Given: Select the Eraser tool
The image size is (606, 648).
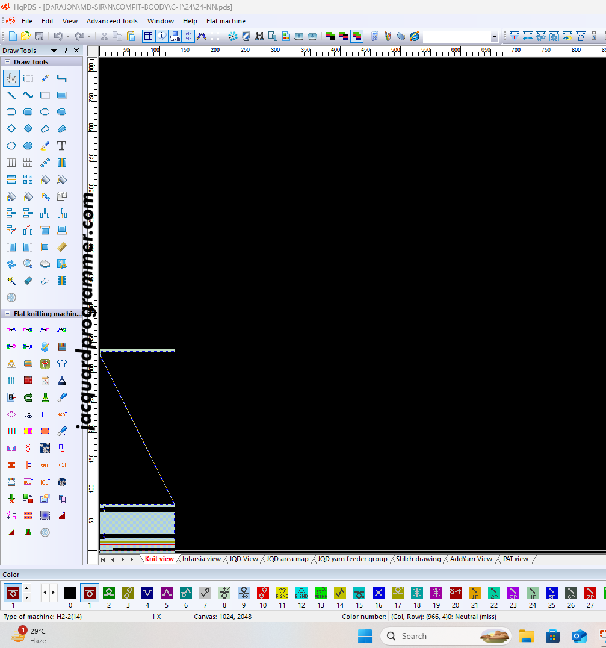Looking at the screenshot, I should (28, 281).
